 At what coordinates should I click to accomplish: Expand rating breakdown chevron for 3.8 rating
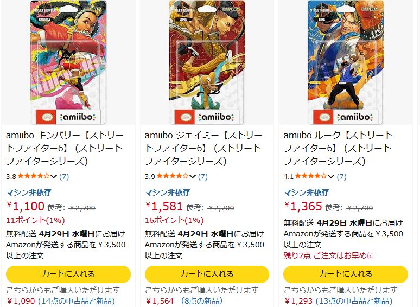pyautogui.click(x=54, y=176)
